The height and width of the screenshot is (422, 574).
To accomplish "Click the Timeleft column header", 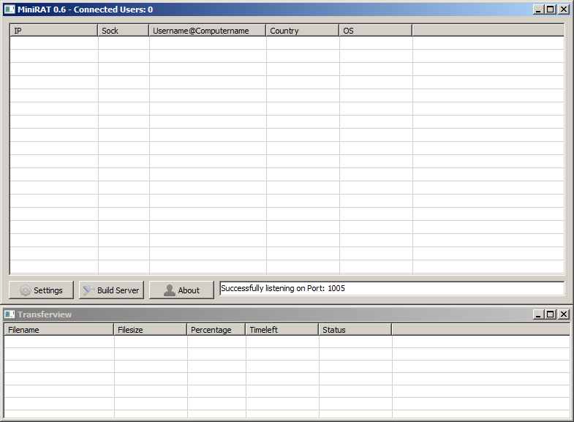I will coord(282,330).
